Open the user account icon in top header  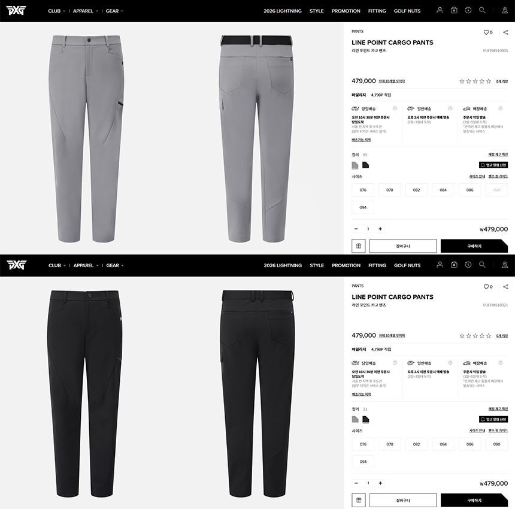coord(440,10)
